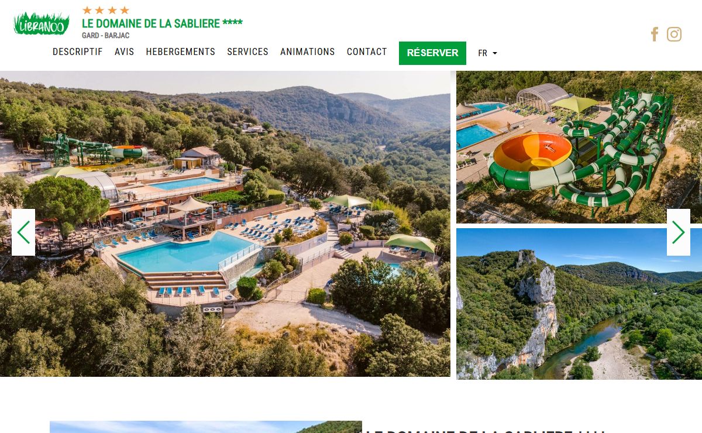Viewport: 702px width, 433px height.
Task: Click the partially visible photo at page bottom
Action: 206,427
